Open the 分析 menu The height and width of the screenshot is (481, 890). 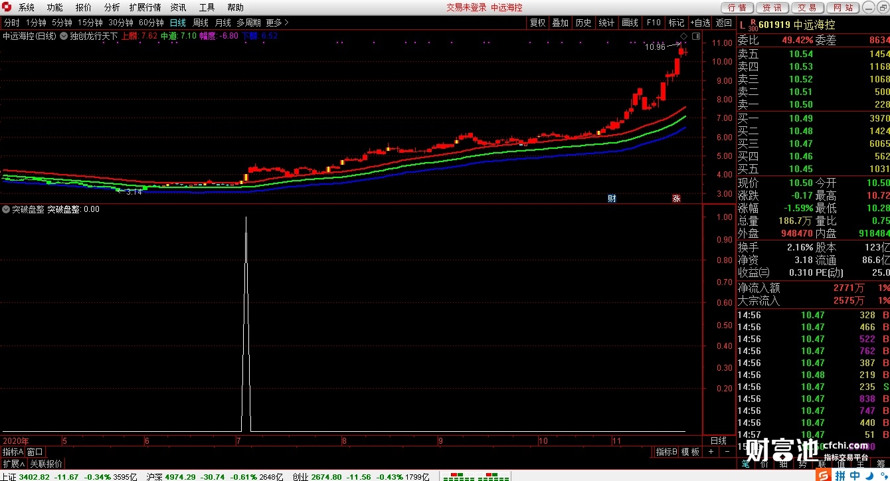[112, 7]
